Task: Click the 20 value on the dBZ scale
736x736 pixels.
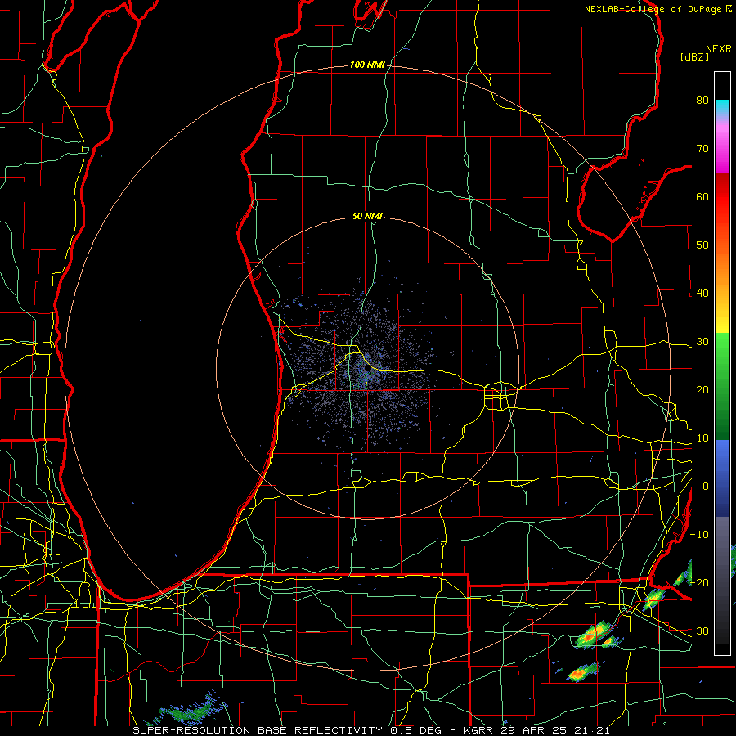Action: 702,389
